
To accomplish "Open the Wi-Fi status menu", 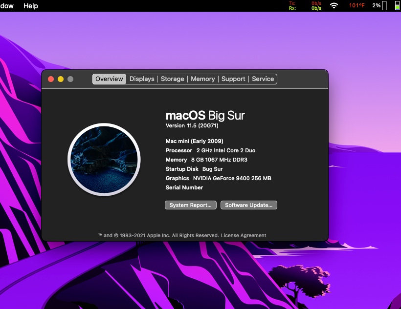I will pyautogui.click(x=334, y=6).
